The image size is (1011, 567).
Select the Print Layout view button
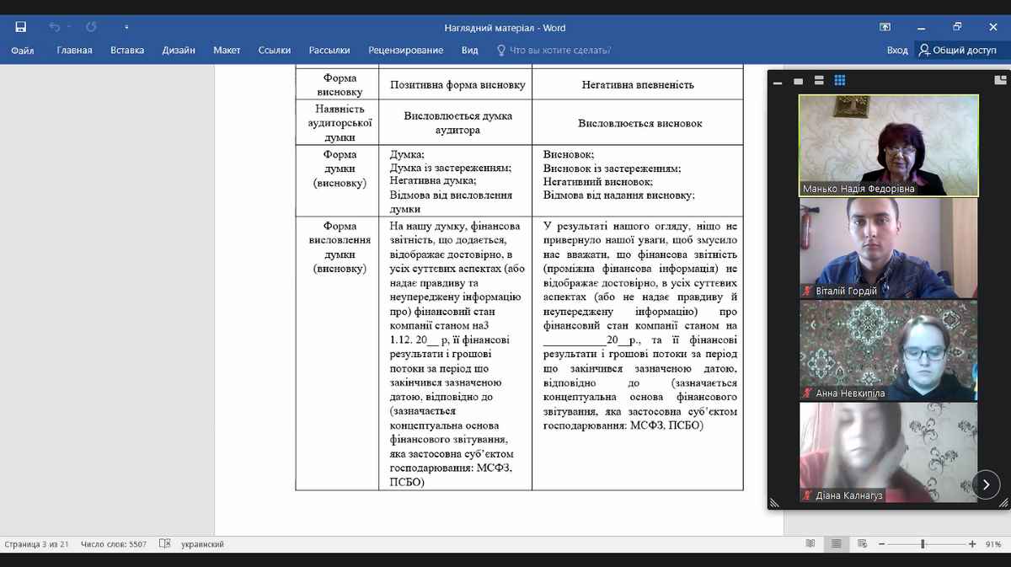[835, 544]
